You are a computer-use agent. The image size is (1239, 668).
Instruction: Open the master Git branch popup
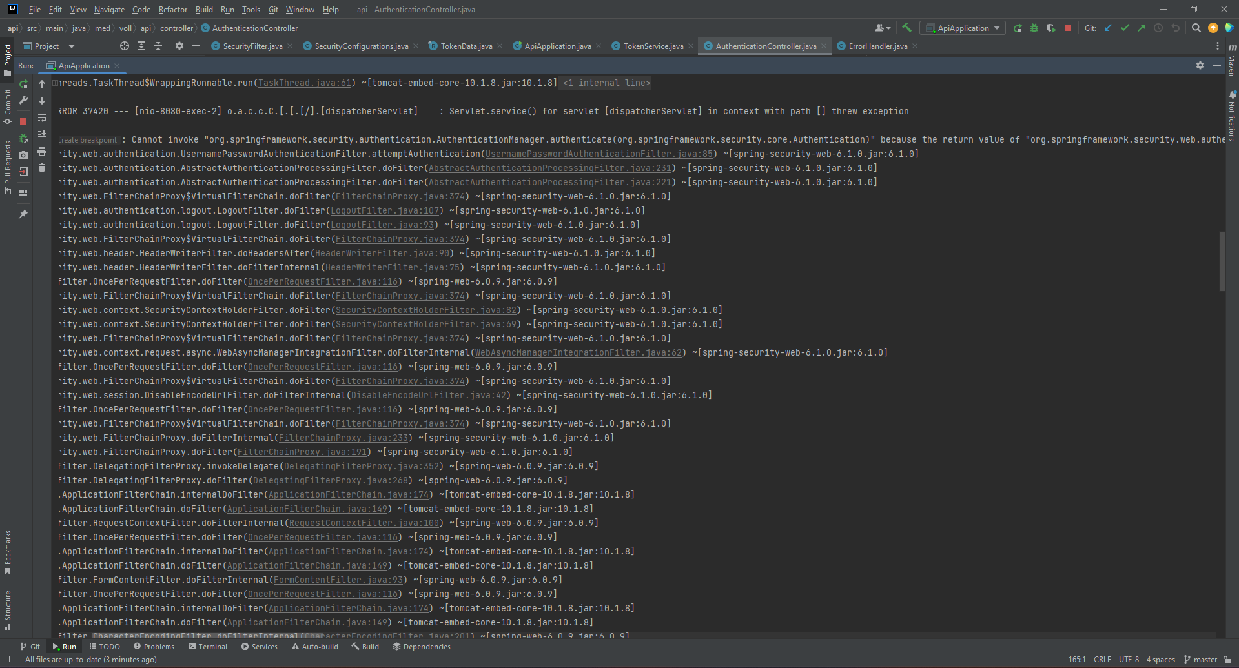[x=1200, y=660]
